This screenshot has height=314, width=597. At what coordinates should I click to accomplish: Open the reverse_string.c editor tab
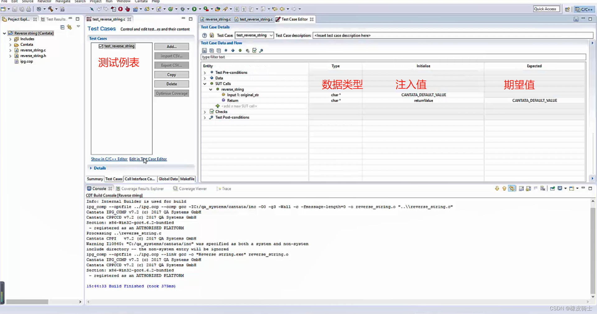pos(216,19)
